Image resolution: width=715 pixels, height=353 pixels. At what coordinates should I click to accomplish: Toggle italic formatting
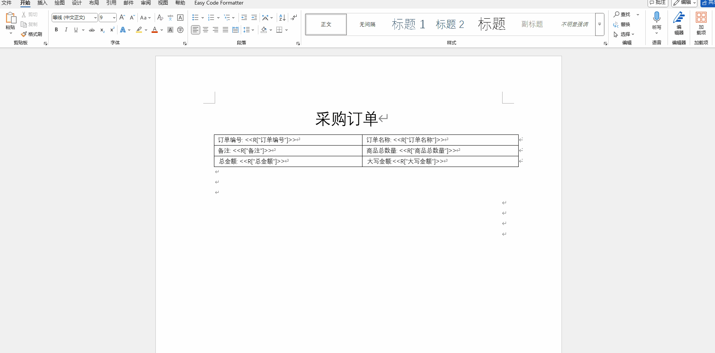tap(66, 30)
